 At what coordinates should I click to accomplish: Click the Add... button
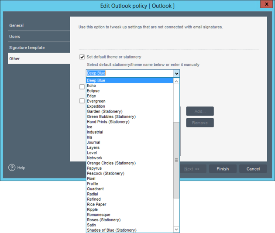[x=200, y=111]
